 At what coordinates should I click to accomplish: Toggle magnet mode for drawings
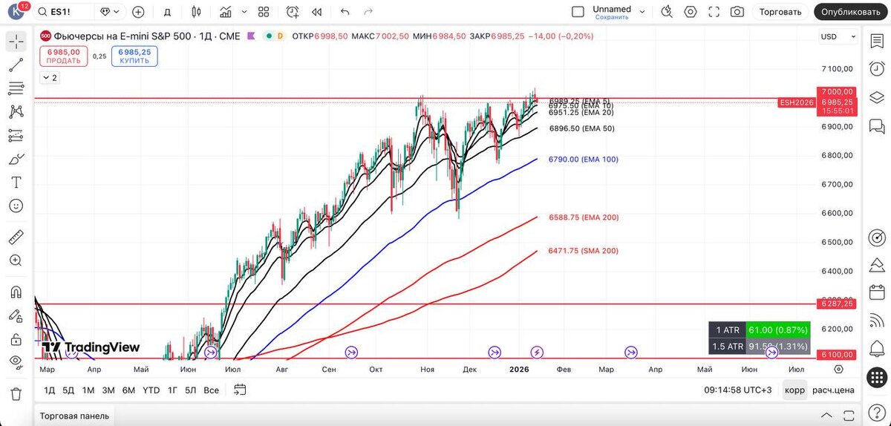pyautogui.click(x=16, y=292)
